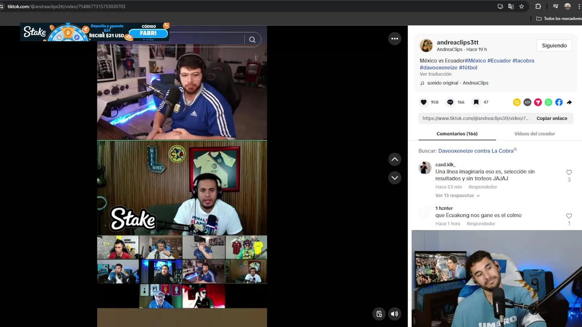Image resolution: width=582 pixels, height=327 pixels.
Task: Save video with the bookmark icon
Action: [476, 102]
